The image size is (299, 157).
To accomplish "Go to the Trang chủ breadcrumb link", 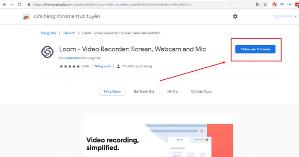I will [48, 33].
